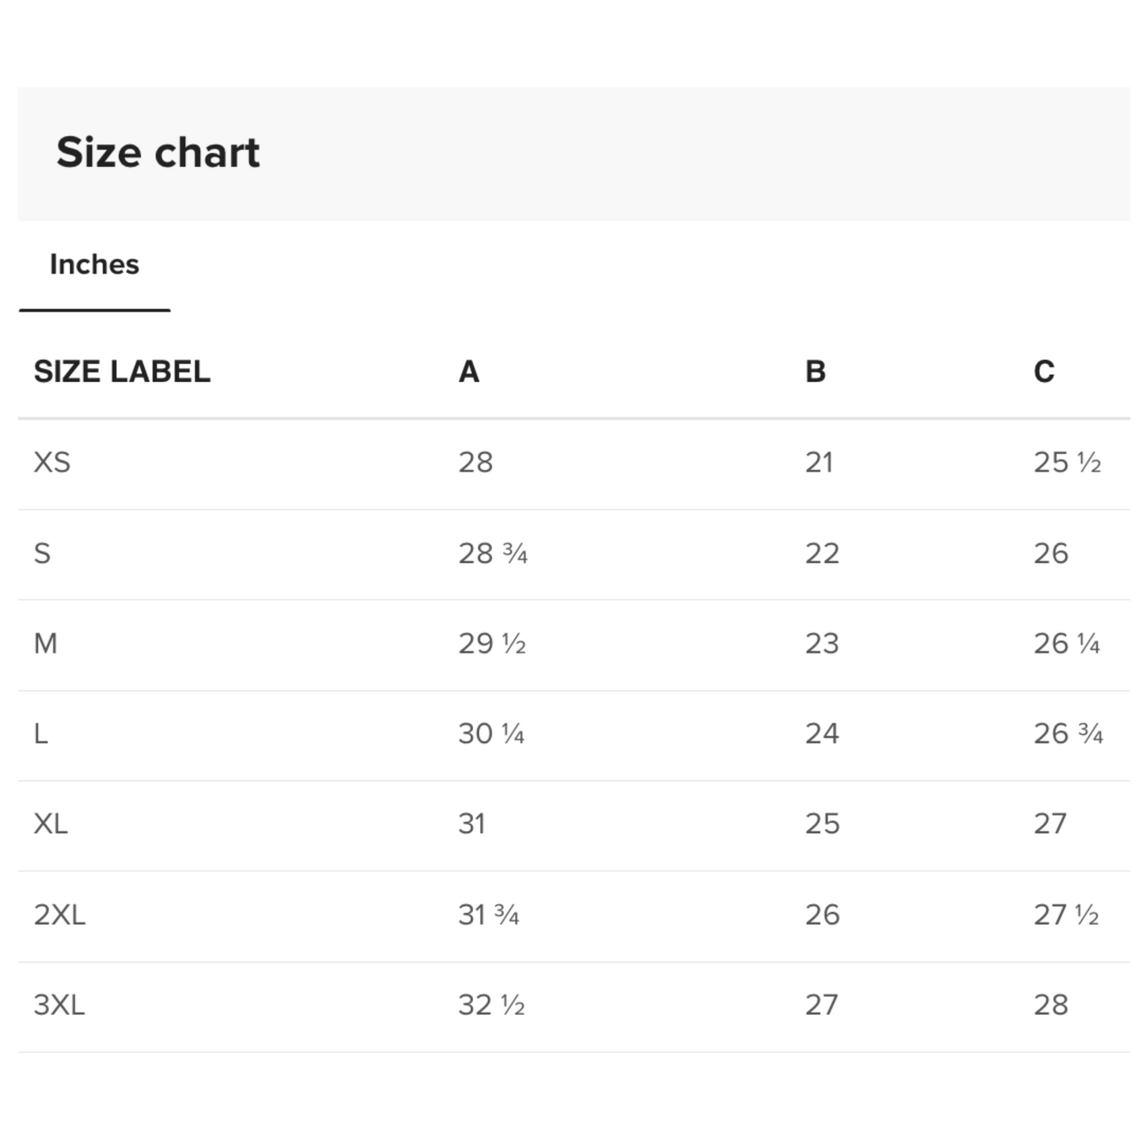Screen dimensions: 1143x1143
Task: Click the 31 ¾ value for 2XL
Action: (x=489, y=915)
